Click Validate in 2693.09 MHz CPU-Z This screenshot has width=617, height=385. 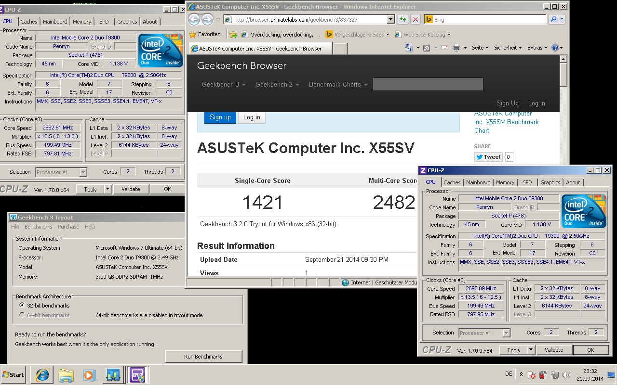click(554, 350)
